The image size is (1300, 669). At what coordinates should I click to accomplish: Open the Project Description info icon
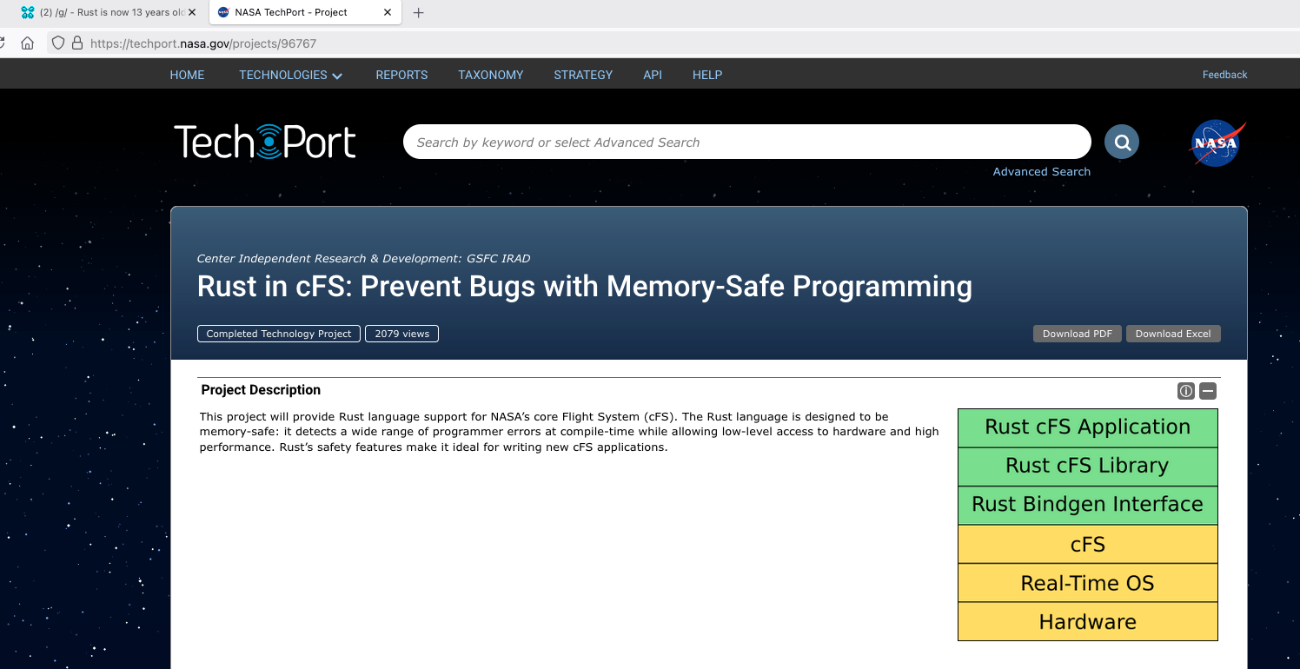tap(1185, 391)
